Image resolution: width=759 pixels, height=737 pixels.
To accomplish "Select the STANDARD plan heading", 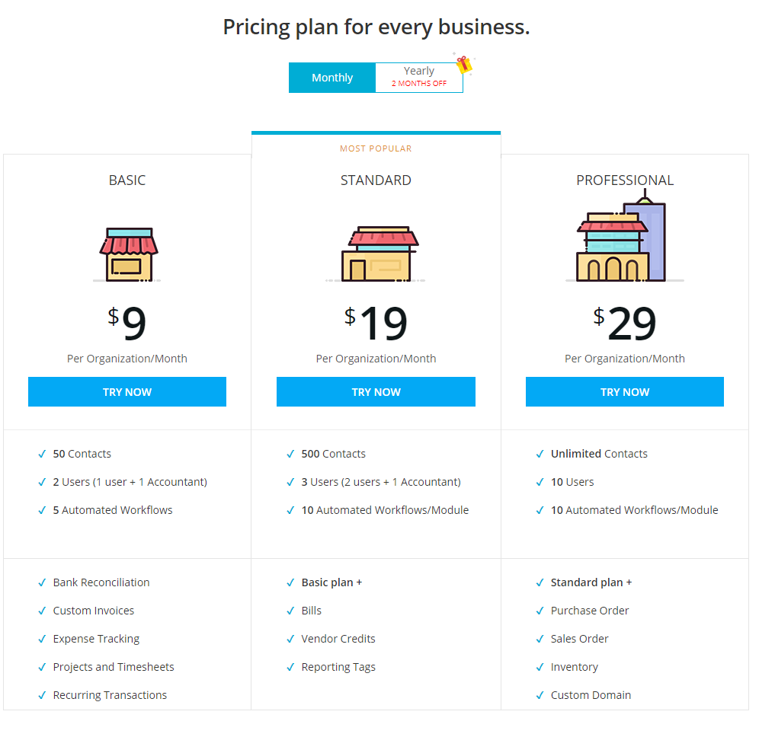I will (376, 180).
